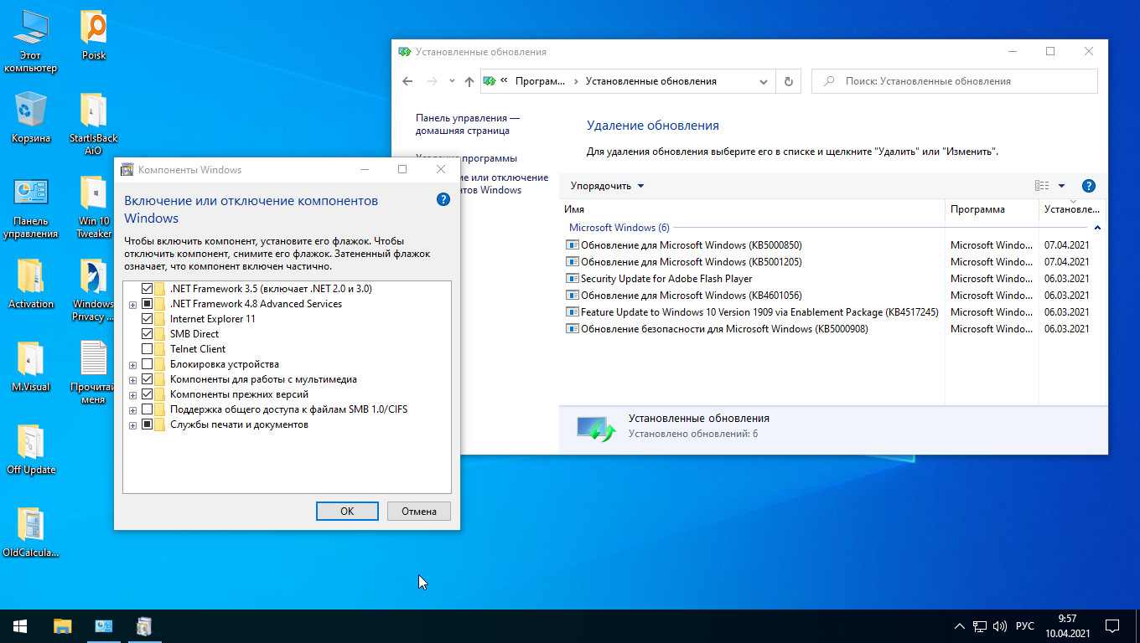The image size is (1140, 643).
Task: Open the File Explorer taskbar icon
Action: (63, 625)
